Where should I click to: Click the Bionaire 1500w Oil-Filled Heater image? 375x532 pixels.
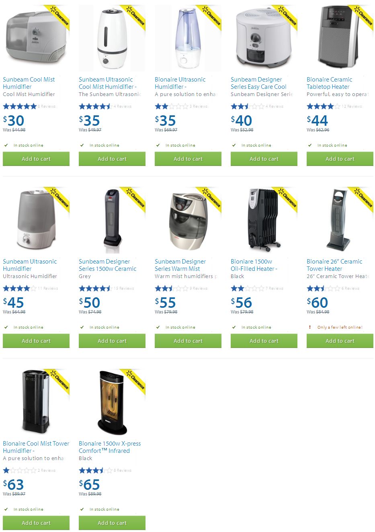point(264,220)
